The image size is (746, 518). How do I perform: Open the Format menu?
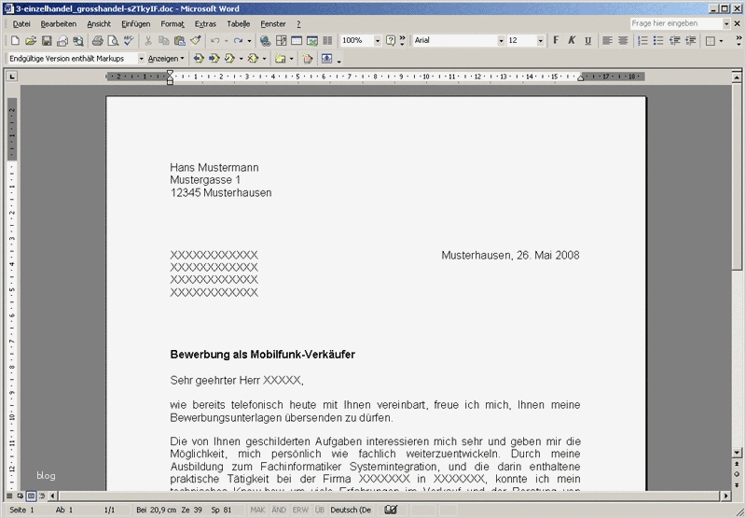click(173, 24)
